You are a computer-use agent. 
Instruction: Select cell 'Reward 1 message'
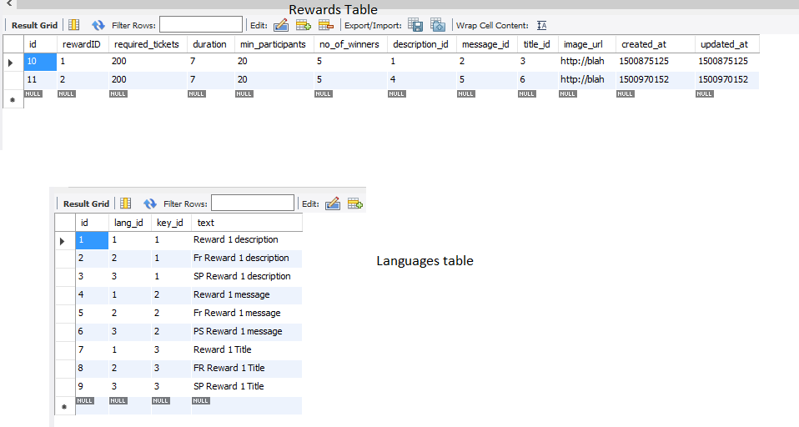pos(247,295)
